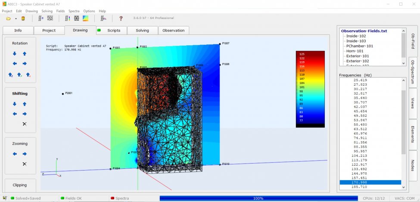Screen dimensions: 420x202
Task: Show the mesh wireframe with the toolbar icon
Action: coord(76,18)
